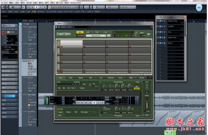Click the Prev cell button

click(59, 88)
